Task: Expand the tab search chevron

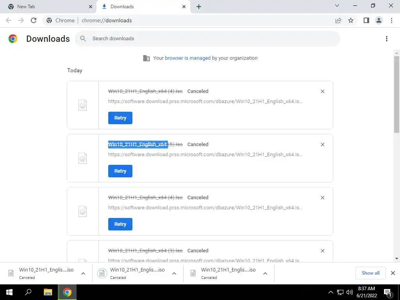Action: pyautogui.click(x=337, y=5)
